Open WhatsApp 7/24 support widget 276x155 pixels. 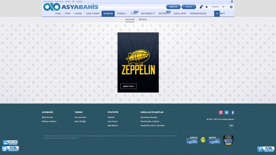tap(10, 149)
